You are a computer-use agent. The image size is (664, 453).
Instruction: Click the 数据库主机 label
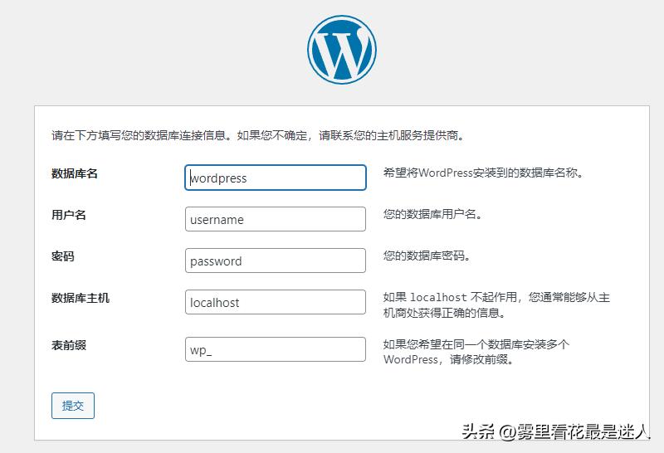point(81,298)
